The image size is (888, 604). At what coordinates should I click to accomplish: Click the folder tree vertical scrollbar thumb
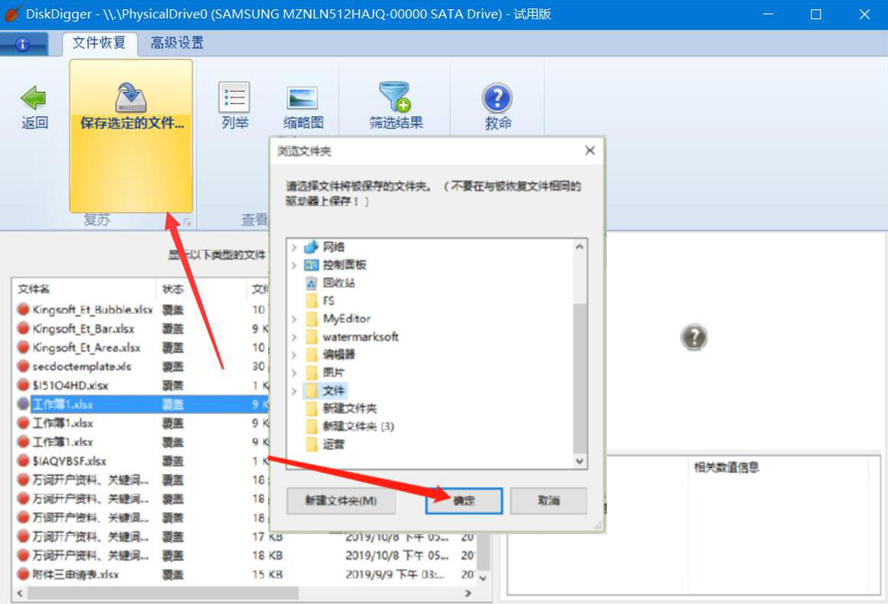tap(580, 377)
